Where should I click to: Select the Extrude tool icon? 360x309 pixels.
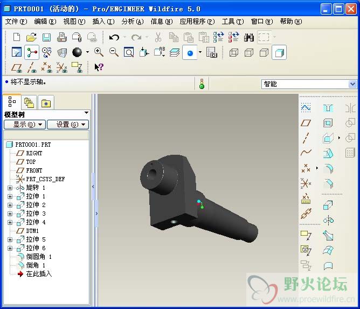[328, 205]
